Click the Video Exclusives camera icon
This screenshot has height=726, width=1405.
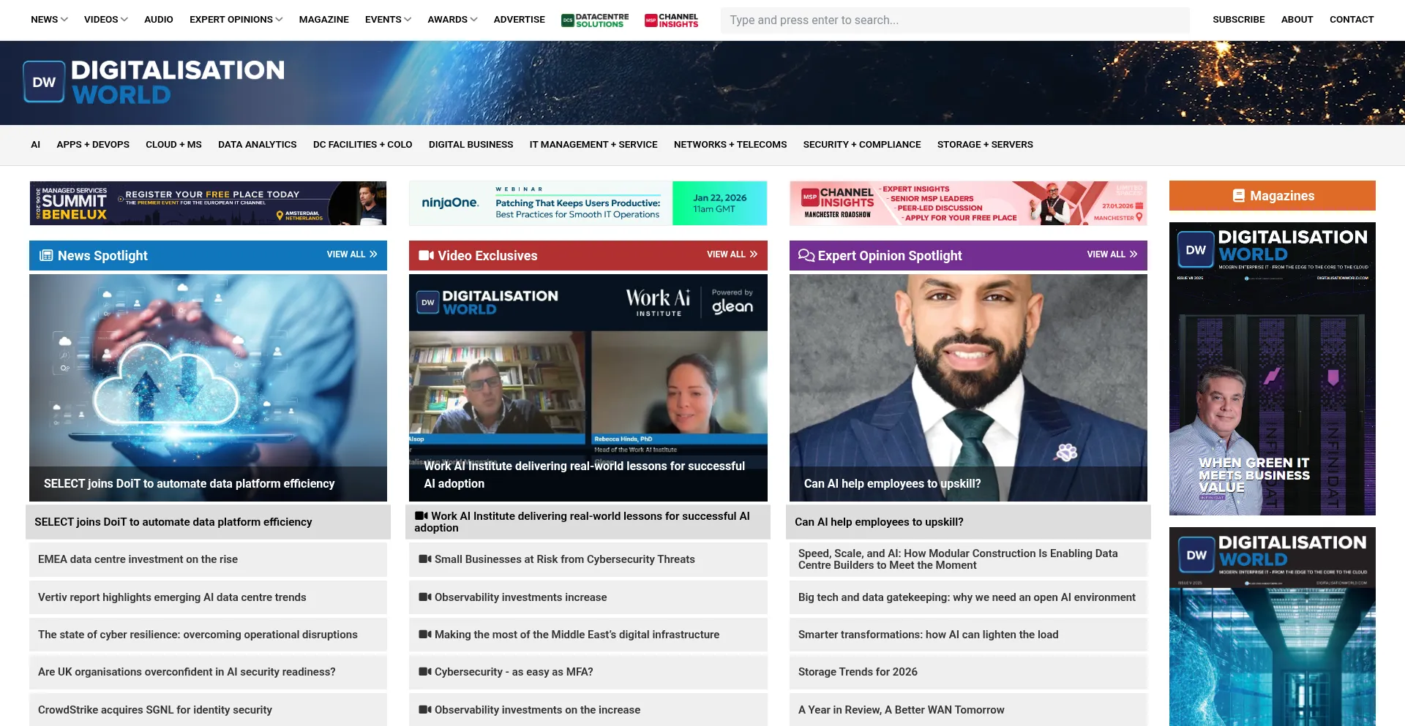click(x=425, y=255)
